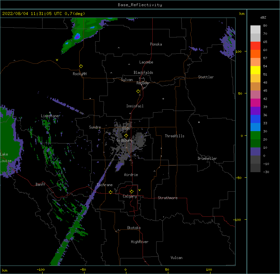Select the 65 dBZ red legend swatch
280x274 pixels.
(255, 46)
